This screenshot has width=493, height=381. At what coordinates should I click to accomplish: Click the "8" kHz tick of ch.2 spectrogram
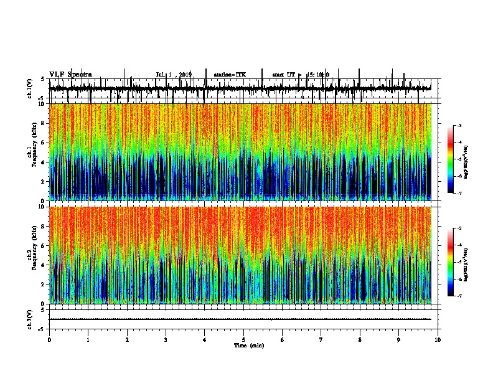coord(44,227)
